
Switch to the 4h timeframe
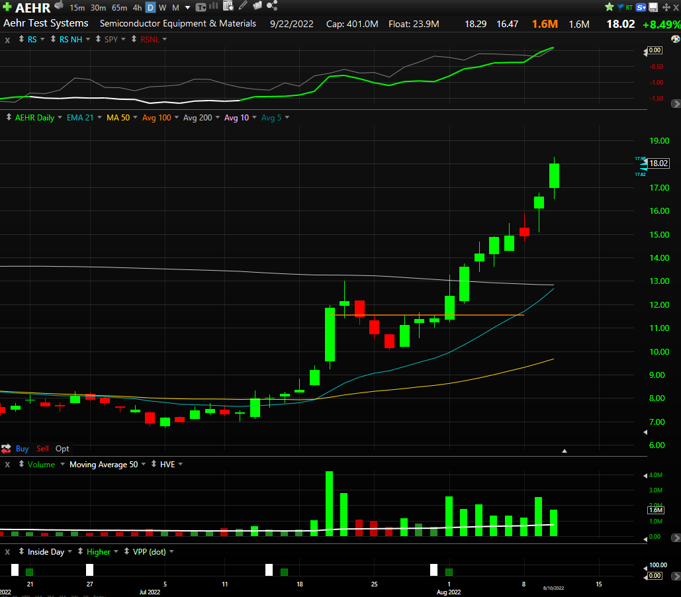pos(137,8)
